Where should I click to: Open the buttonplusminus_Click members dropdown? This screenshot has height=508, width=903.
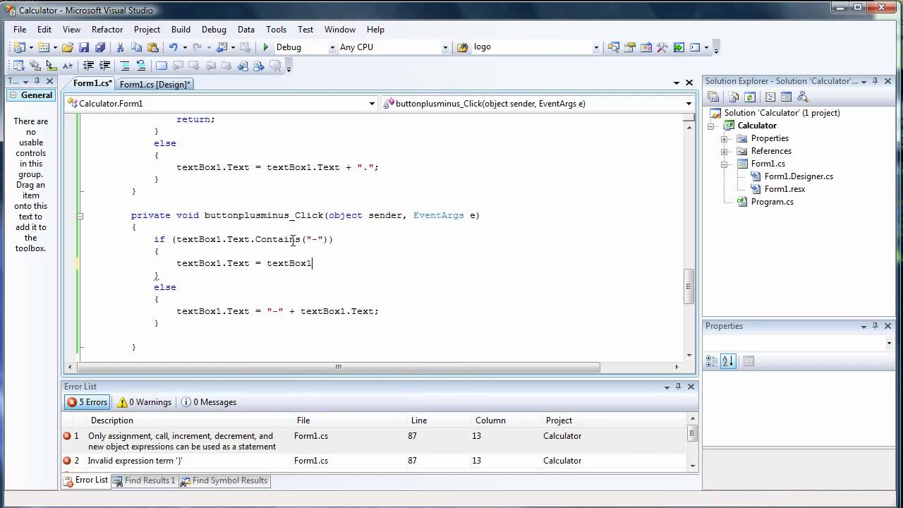[x=689, y=104]
